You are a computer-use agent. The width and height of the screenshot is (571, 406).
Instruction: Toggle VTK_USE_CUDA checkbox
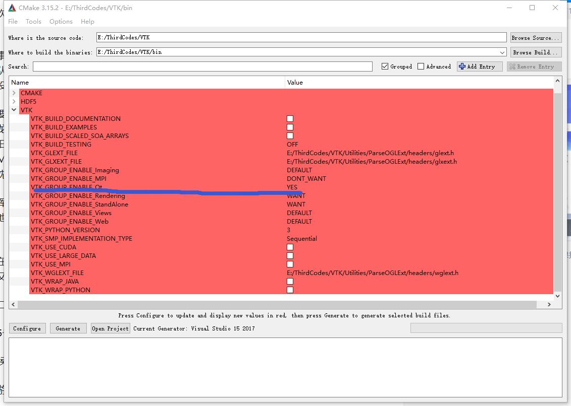290,247
